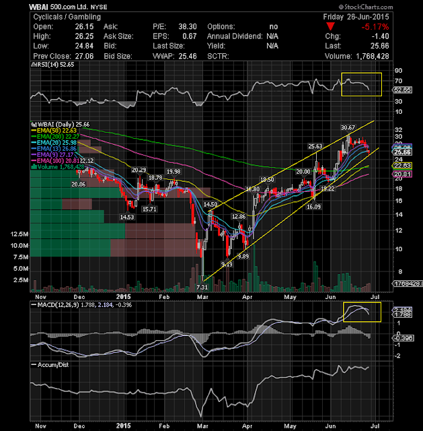Image resolution: width=423 pixels, height=431 pixels.
Task: Click the High value 26.25
Action: pos(84,36)
